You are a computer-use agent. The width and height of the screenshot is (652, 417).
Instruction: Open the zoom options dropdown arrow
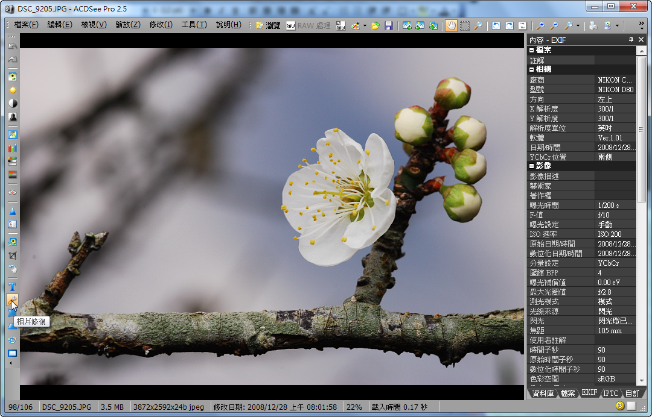click(x=578, y=25)
